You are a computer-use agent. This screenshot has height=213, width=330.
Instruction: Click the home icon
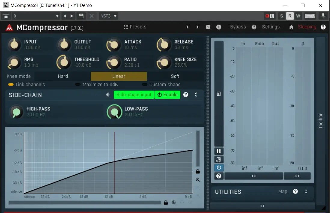click(291, 27)
